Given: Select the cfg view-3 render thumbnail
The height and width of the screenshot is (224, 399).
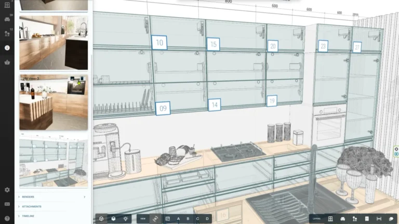Looking at the screenshot, I should 54,102.
